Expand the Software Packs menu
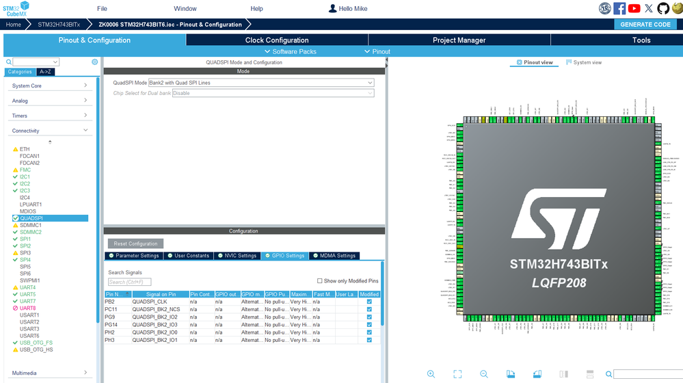The width and height of the screenshot is (683, 383). tap(290, 51)
